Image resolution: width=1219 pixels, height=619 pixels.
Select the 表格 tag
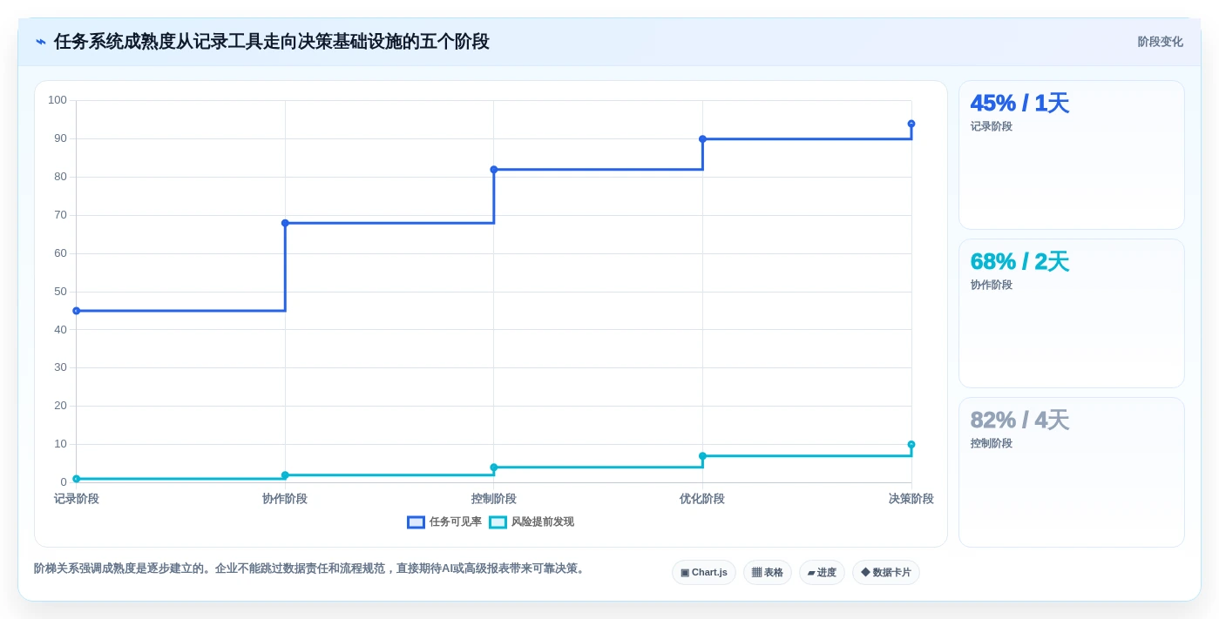[767, 572]
